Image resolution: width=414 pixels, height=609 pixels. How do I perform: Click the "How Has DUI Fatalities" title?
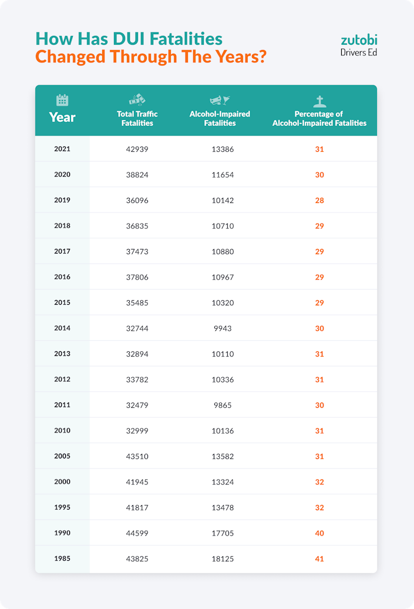coord(129,39)
